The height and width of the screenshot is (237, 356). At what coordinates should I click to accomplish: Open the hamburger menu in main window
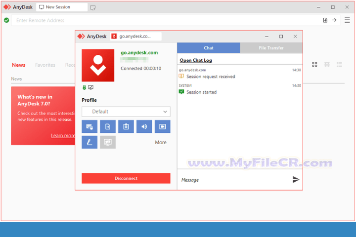pos(347,20)
